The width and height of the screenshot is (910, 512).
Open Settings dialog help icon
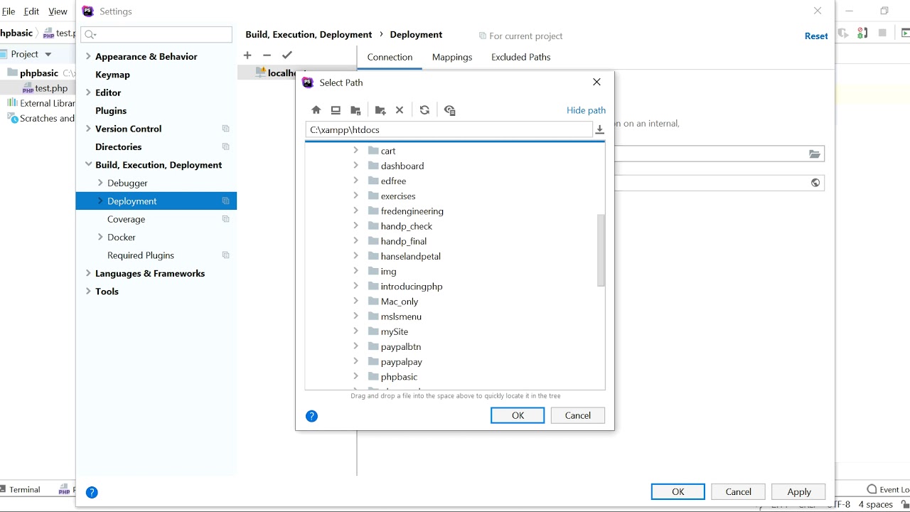coord(92,492)
